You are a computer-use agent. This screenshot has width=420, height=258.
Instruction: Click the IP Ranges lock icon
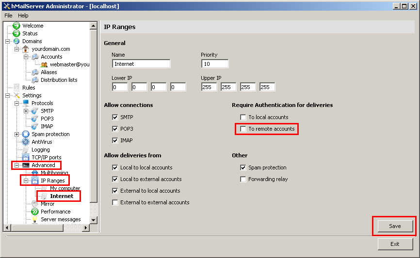[35, 181]
